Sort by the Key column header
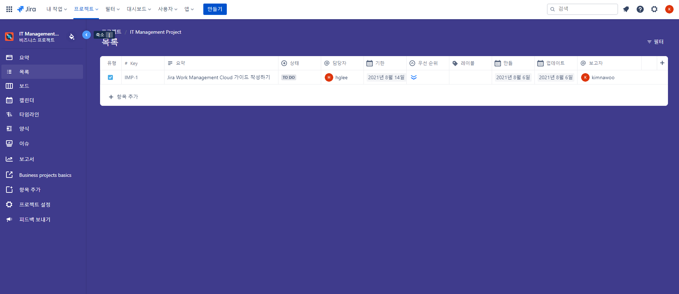The width and height of the screenshot is (679, 294). point(143,63)
